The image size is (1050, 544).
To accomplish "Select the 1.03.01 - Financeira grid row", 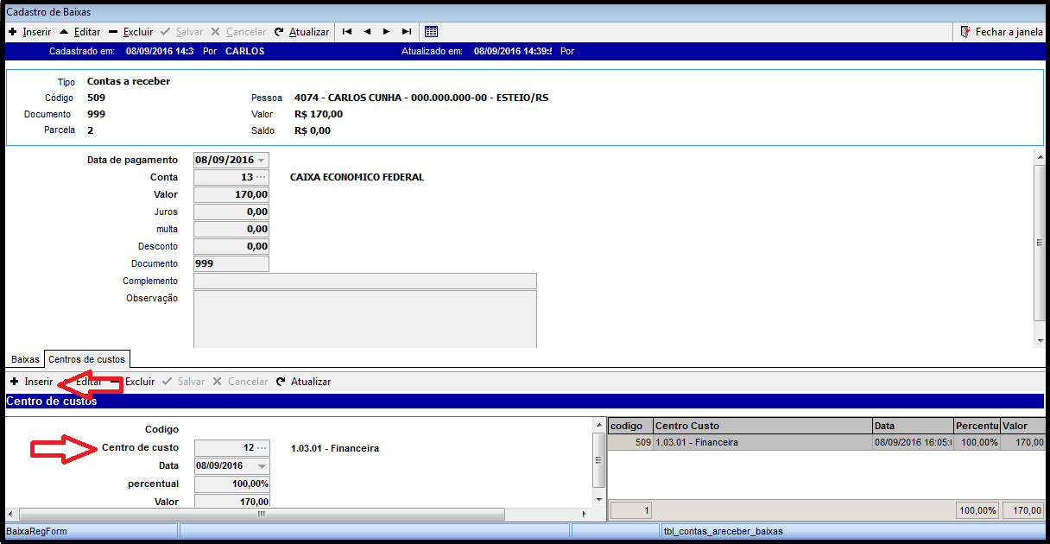I will pos(760,442).
